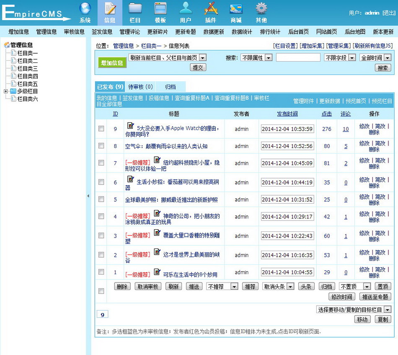
Task: Tick the checkbox for article ID 5
Action: click(101, 200)
